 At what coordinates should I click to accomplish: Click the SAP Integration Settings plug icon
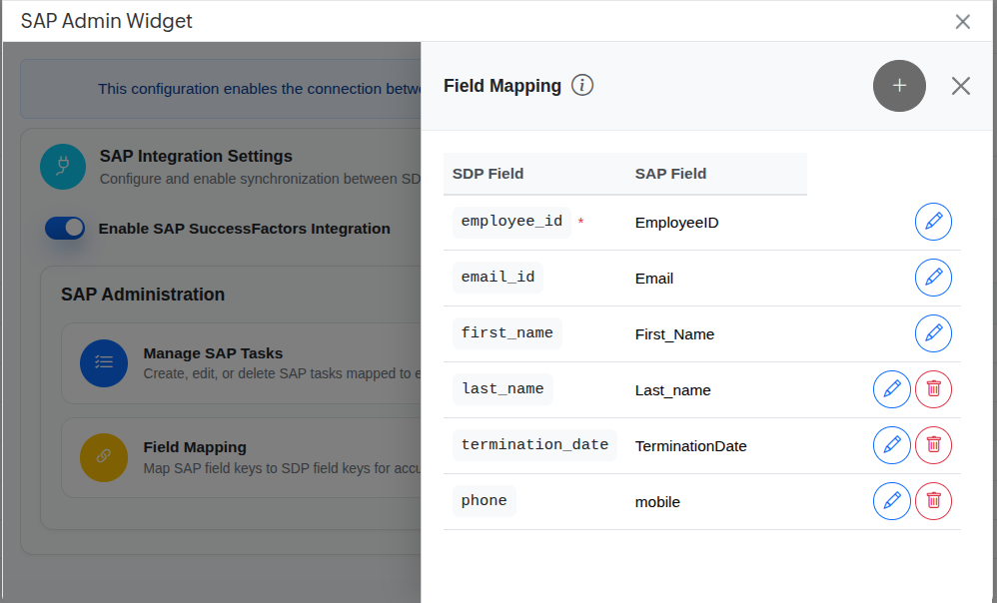[x=63, y=166]
